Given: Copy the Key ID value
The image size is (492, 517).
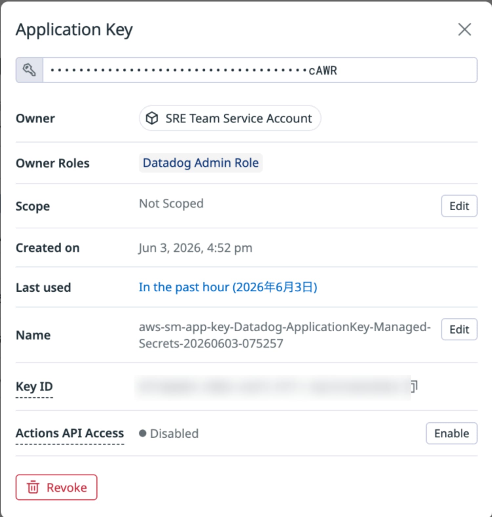Looking at the screenshot, I should point(414,386).
